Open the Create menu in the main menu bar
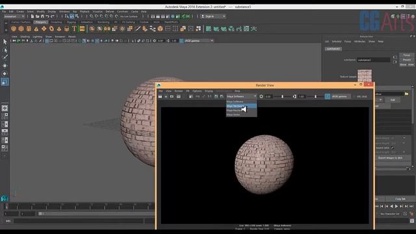This screenshot has width=416, height=234. (x=20, y=12)
